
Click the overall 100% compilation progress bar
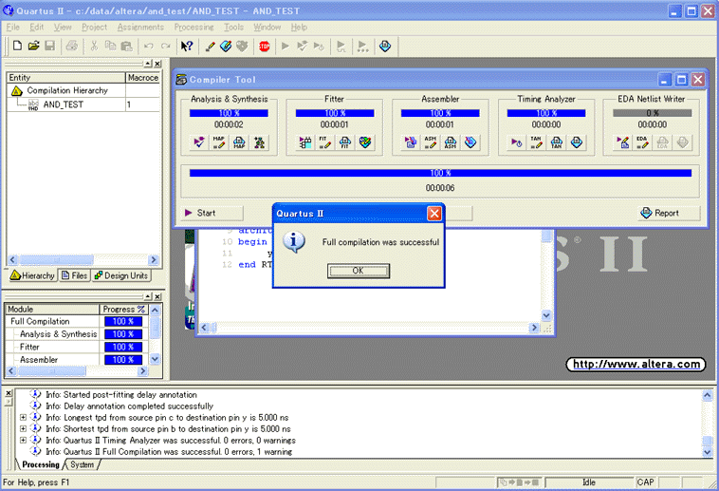440,173
